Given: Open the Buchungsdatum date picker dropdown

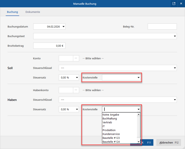Looking at the screenshot, I should tap(64, 27).
